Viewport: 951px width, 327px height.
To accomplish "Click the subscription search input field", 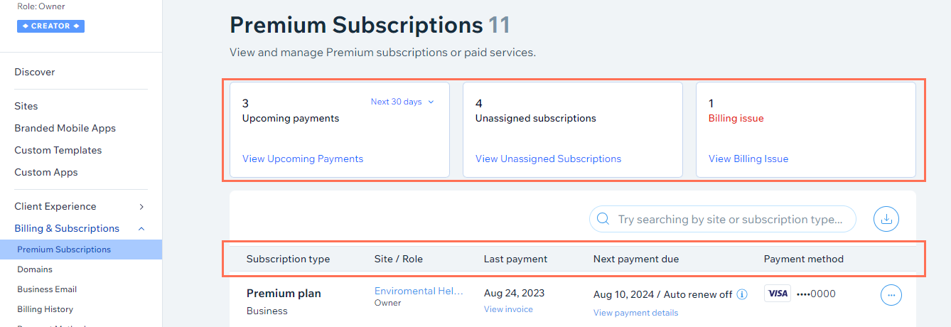I will (723, 219).
